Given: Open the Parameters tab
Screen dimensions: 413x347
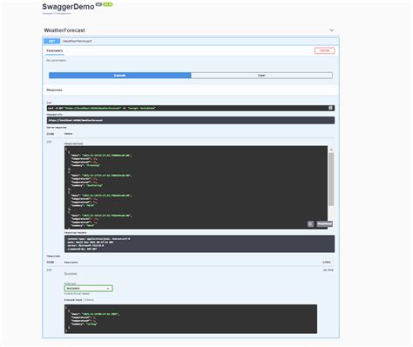Looking at the screenshot, I should click(x=55, y=50).
